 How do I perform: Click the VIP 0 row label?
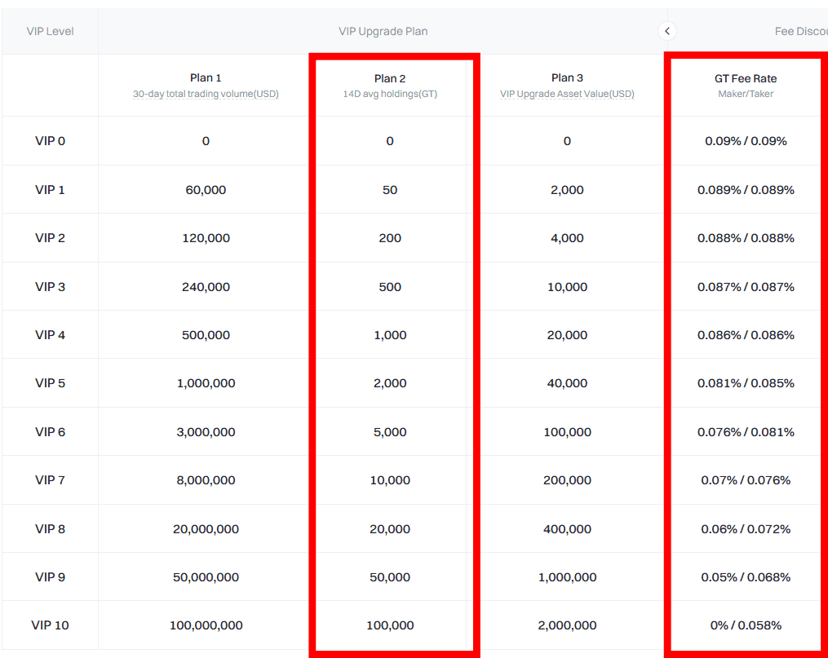point(50,141)
